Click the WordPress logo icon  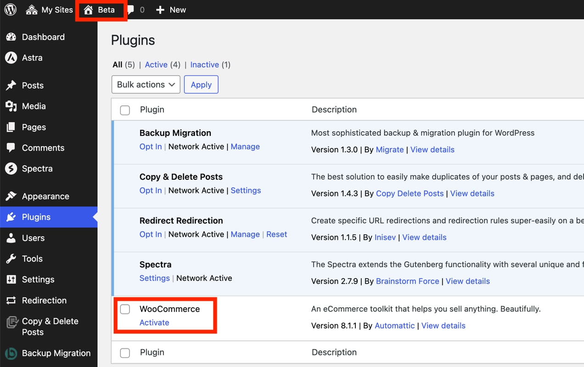point(11,10)
